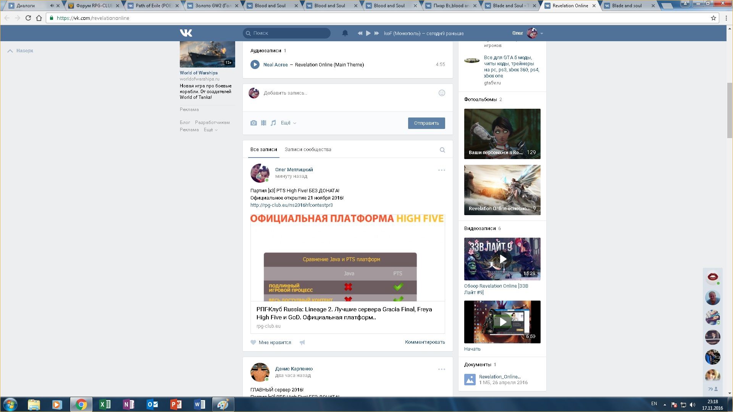Screen dimensions: 733x412
Task: Open the Revelation_Online document icon
Action: (x=470, y=379)
